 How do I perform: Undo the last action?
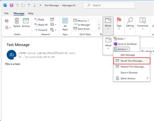(x=17, y=5)
